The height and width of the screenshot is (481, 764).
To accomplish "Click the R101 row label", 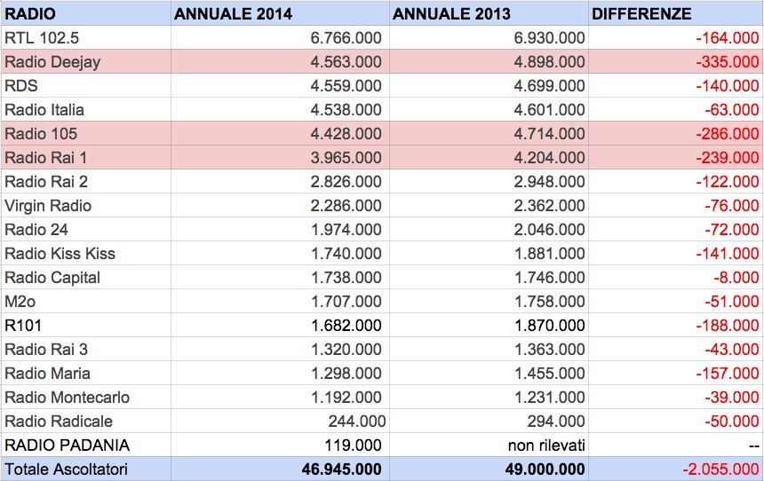I will (23, 325).
